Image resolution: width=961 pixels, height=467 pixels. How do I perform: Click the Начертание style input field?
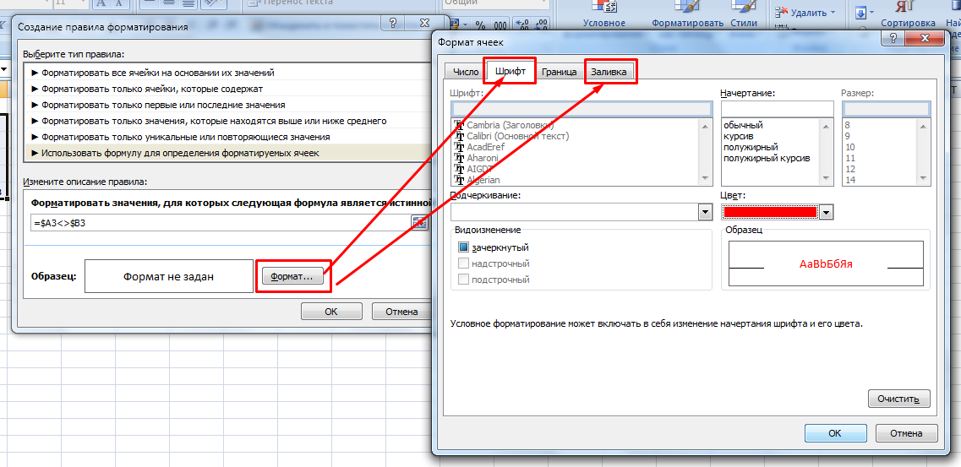click(x=777, y=110)
